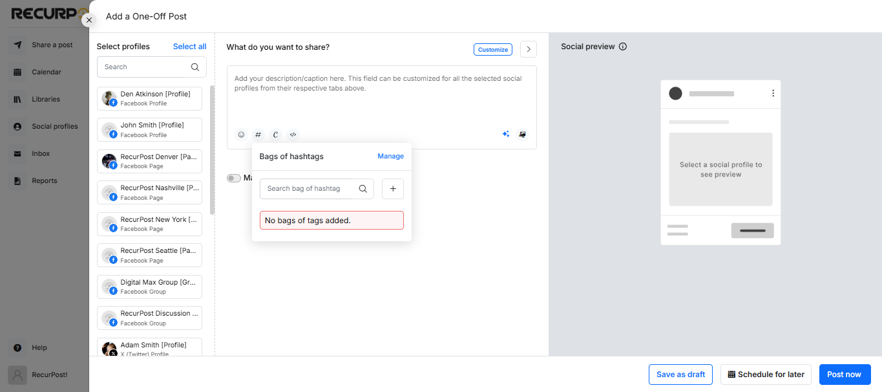Open AI sparkle content generator
This screenshot has width=882, height=392.
(x=506, y=134)
